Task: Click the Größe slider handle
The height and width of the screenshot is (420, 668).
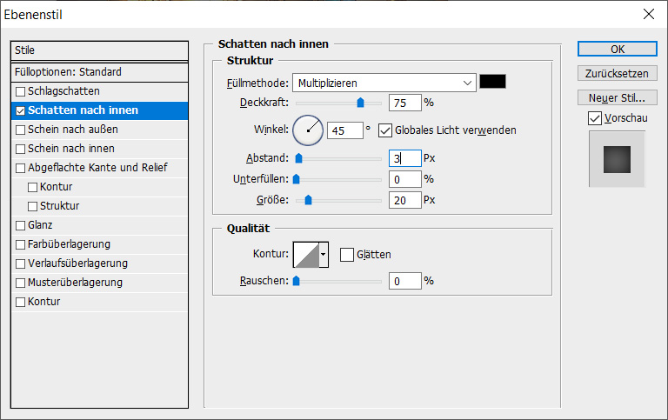Action: [x=307, y=200]
